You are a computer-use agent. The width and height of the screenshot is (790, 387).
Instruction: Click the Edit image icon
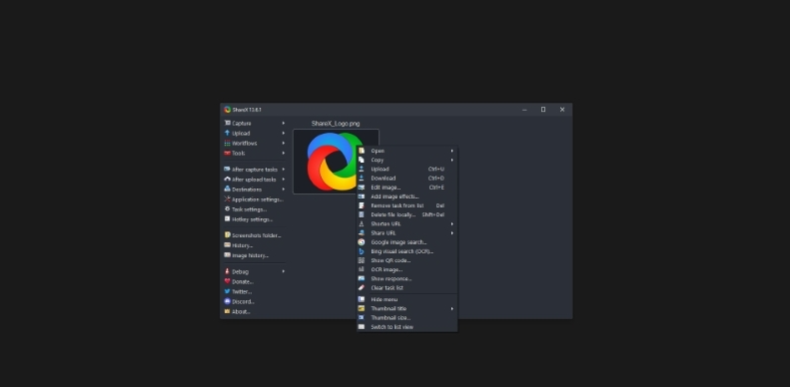pos(362,188)
